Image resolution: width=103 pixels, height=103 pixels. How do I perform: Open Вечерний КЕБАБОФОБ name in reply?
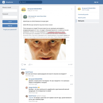(x=36, y=79)
